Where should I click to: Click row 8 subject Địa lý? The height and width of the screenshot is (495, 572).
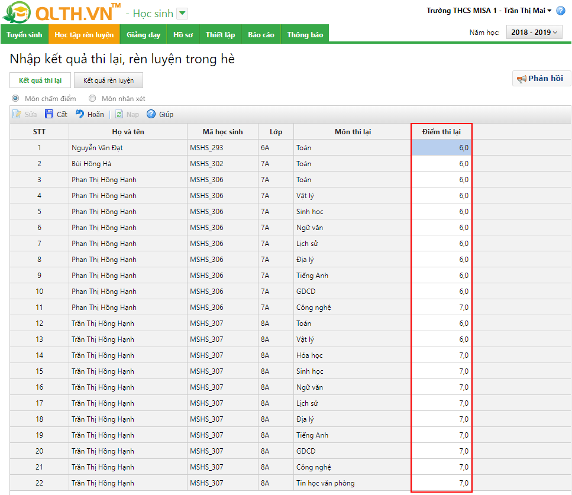[305, 260]
